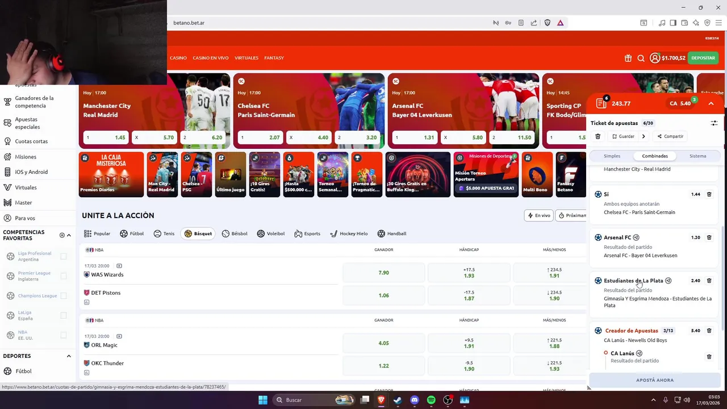Open Misiones in the left sidebar
The image size is (727, 409).
click(26, 157)
